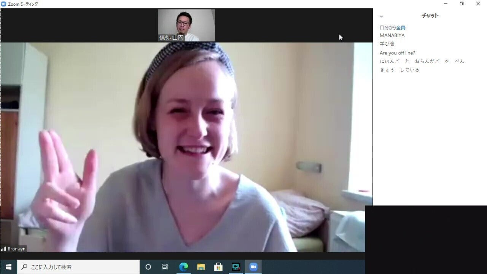This screenshot has height=274, width=487.
Task: Click the チャット panel header
Action: pyautogui.click(x=430, y=16)
